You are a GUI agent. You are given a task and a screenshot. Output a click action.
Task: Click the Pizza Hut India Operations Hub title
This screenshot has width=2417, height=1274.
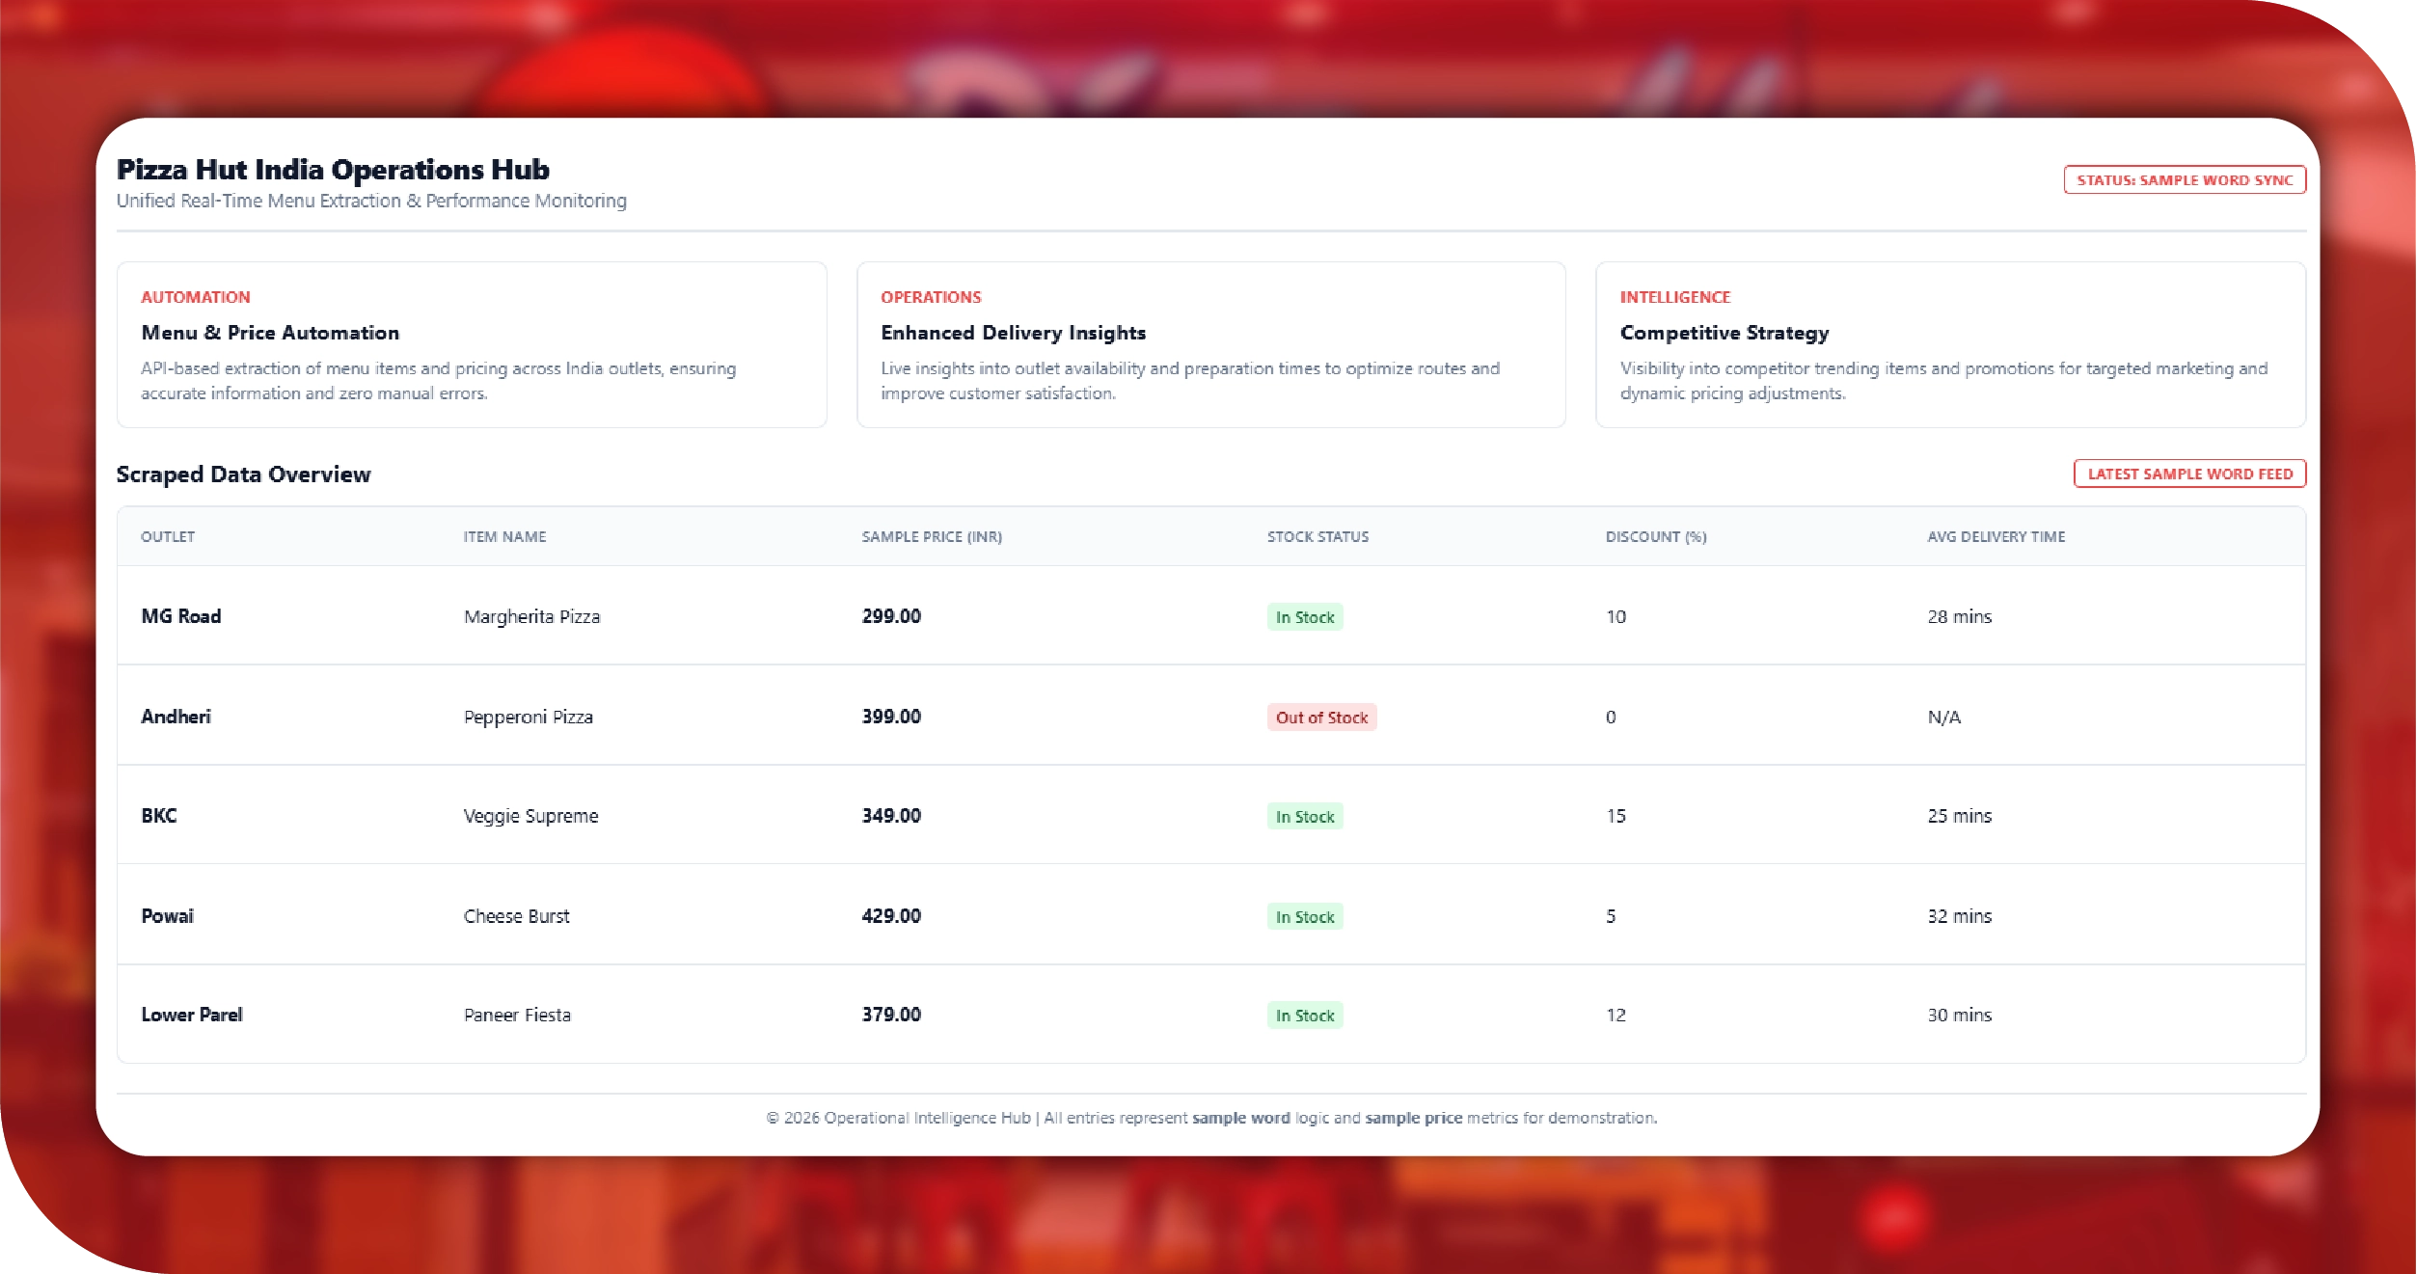coord(333,170)
